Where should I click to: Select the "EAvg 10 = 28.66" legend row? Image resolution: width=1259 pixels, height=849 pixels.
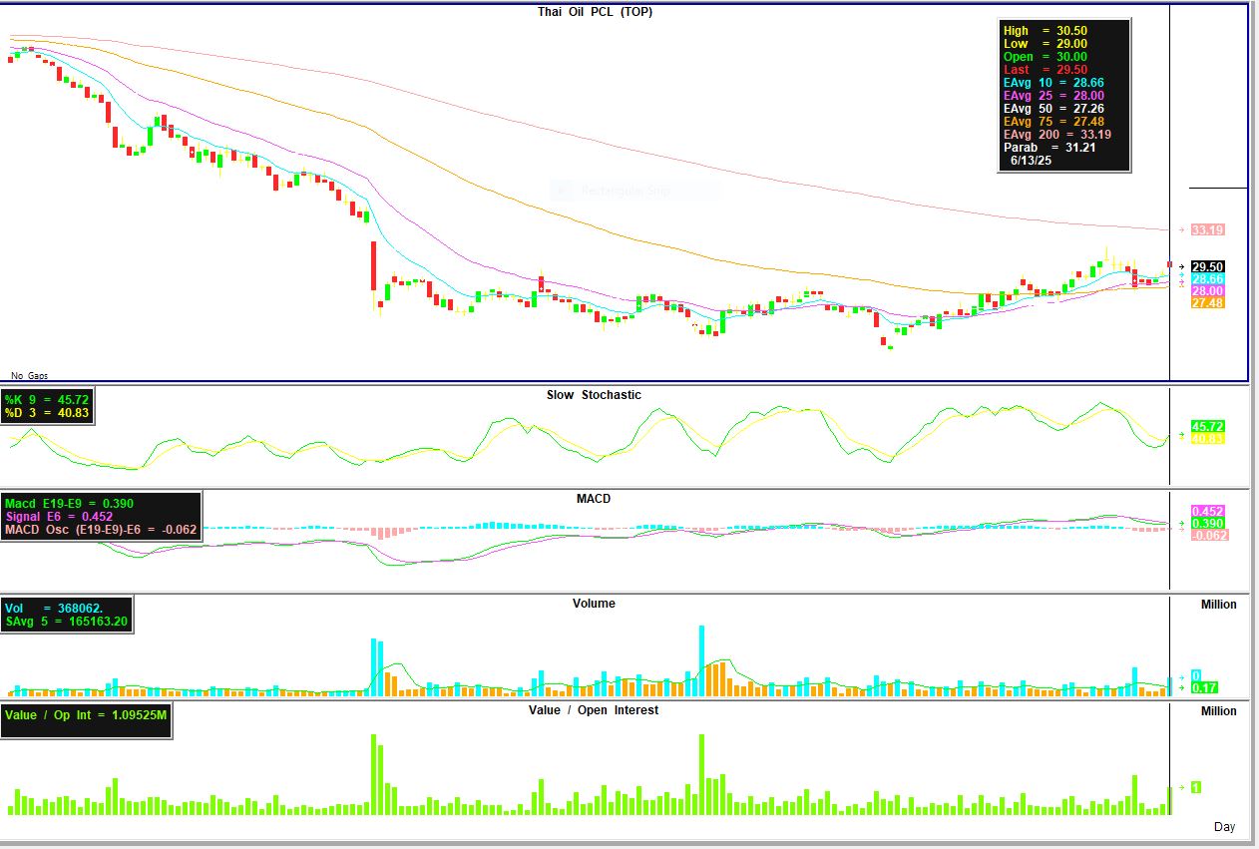[1053, 83]
